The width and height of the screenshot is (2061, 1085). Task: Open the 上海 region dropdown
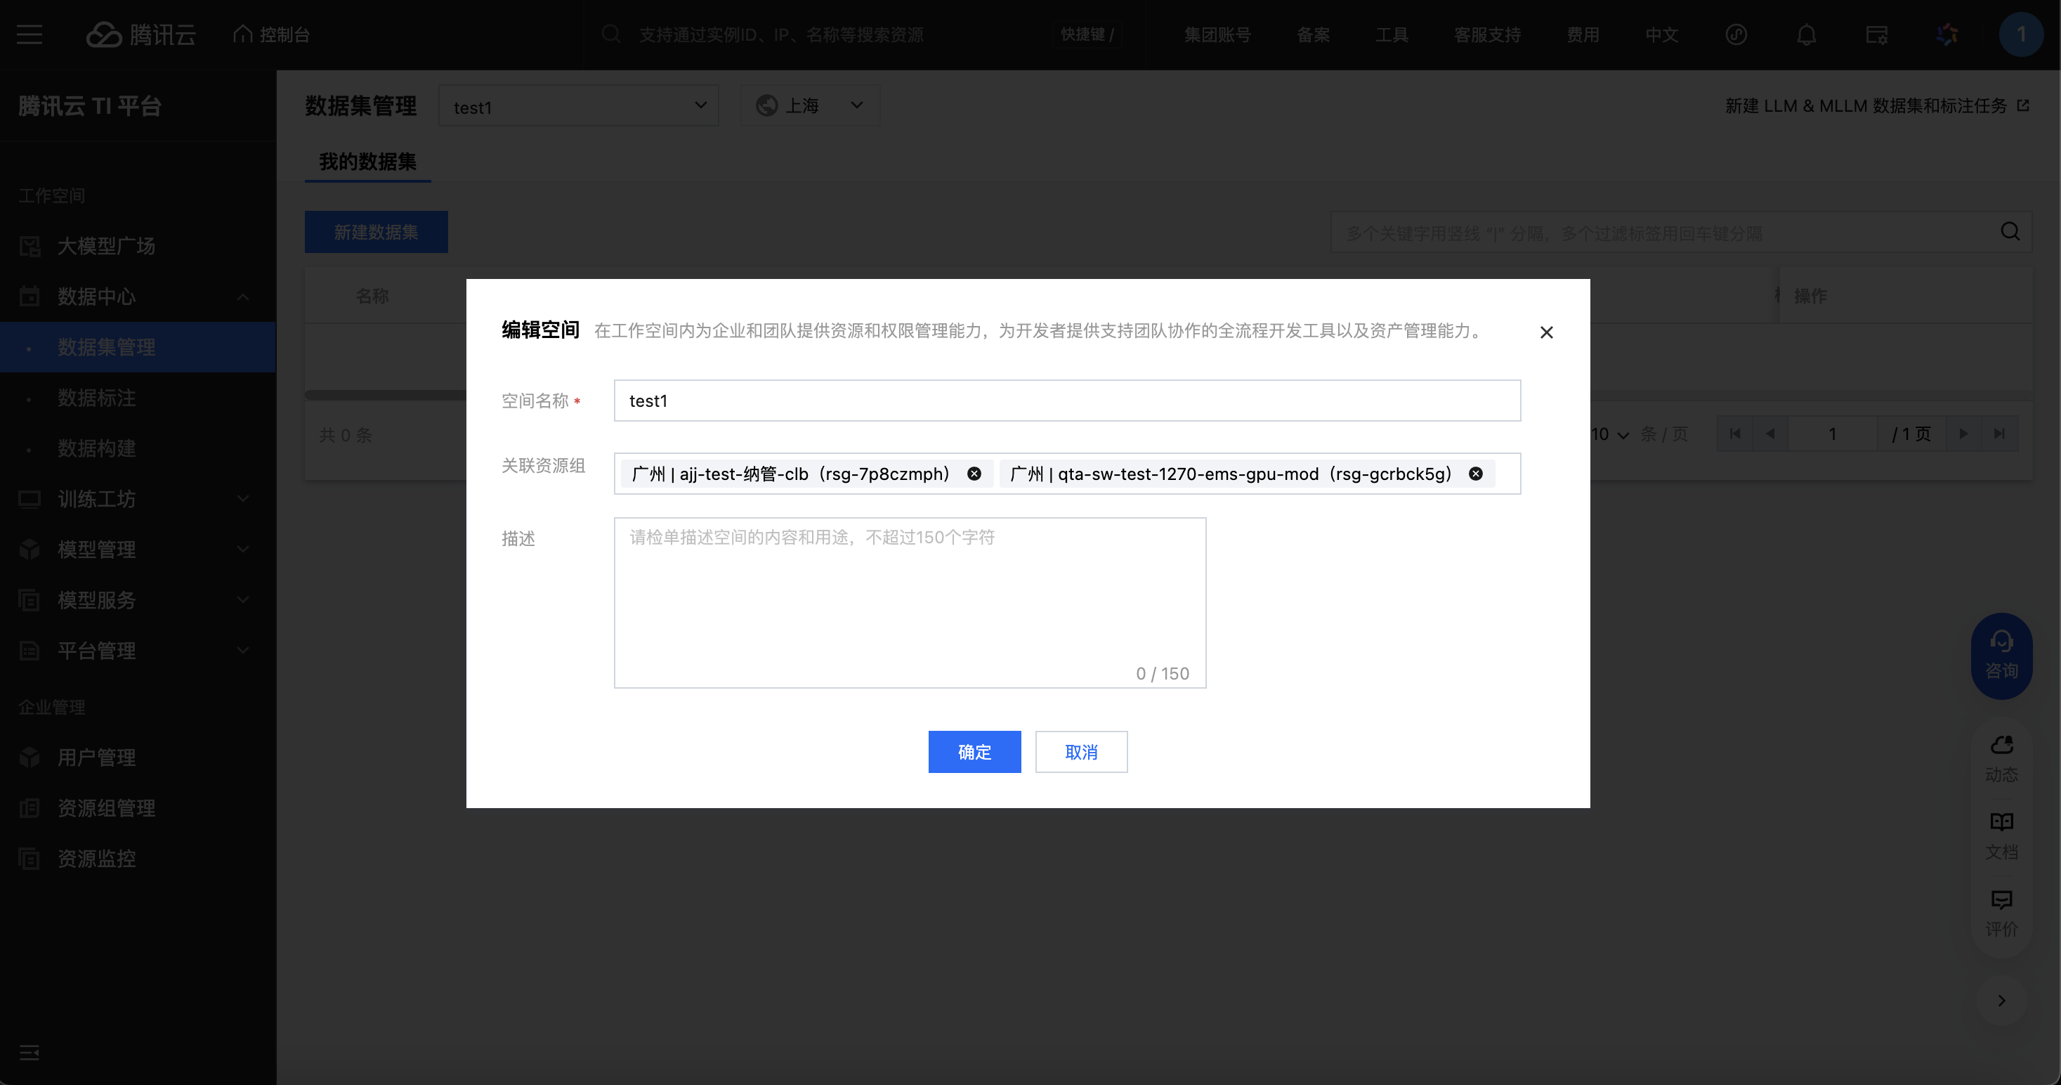[810, 105]
